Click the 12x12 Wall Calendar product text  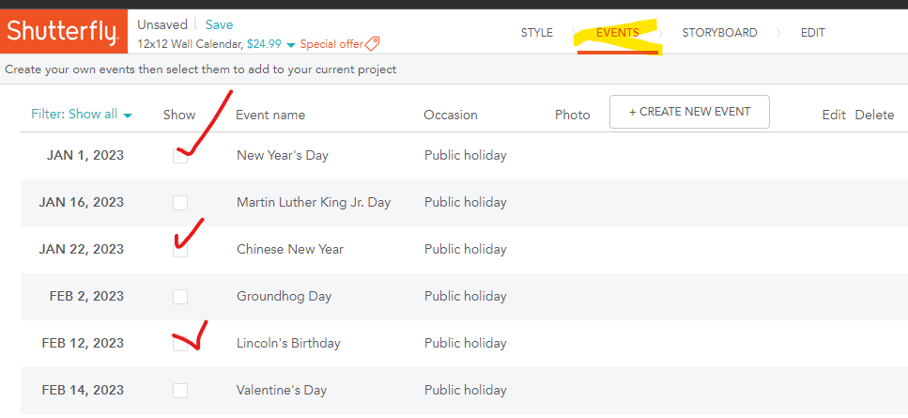[190, 44]
